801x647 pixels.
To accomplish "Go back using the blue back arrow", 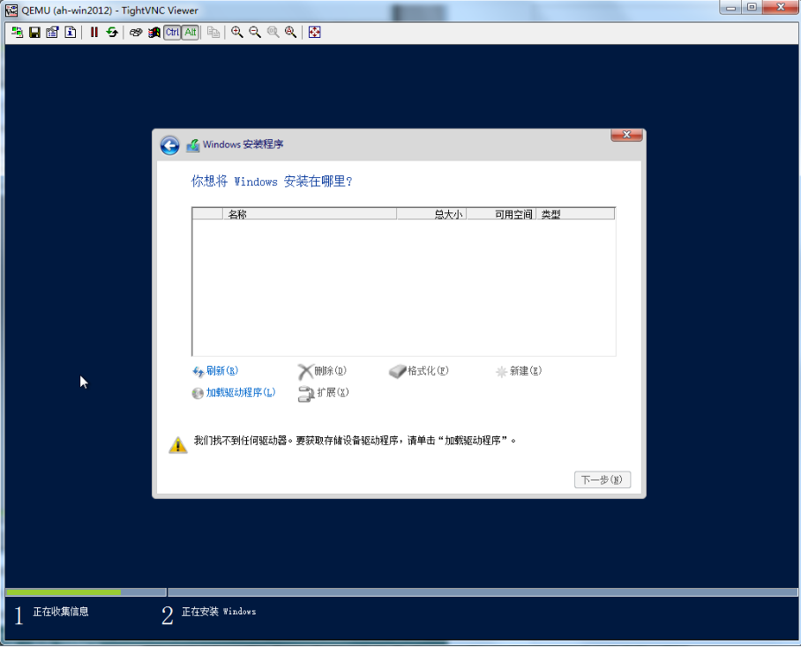I will coord(169,145).
